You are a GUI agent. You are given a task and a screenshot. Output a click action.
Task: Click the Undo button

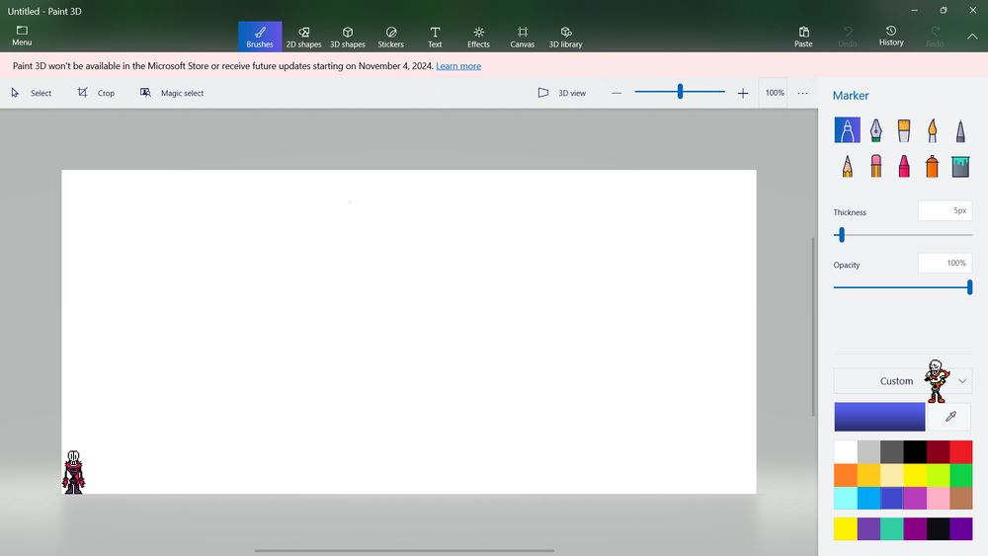point(848,36)
